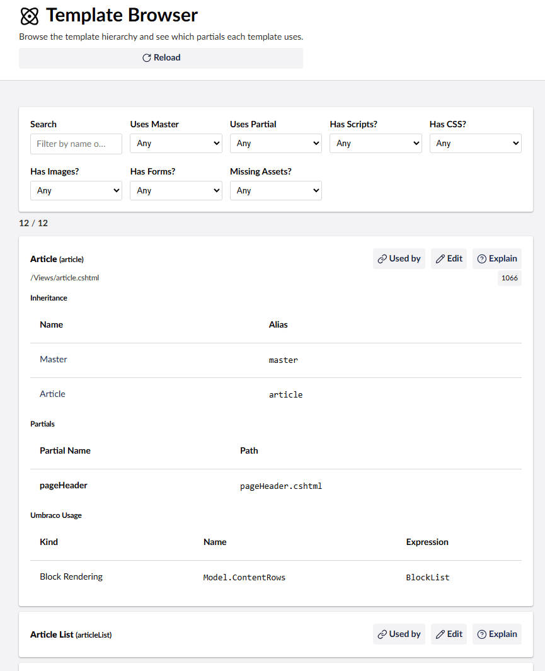Image resolution: width=545 pixels, height=671 pixels.
Task: Click the Master row in Inheritance table
Action: [x=276, y=360]
